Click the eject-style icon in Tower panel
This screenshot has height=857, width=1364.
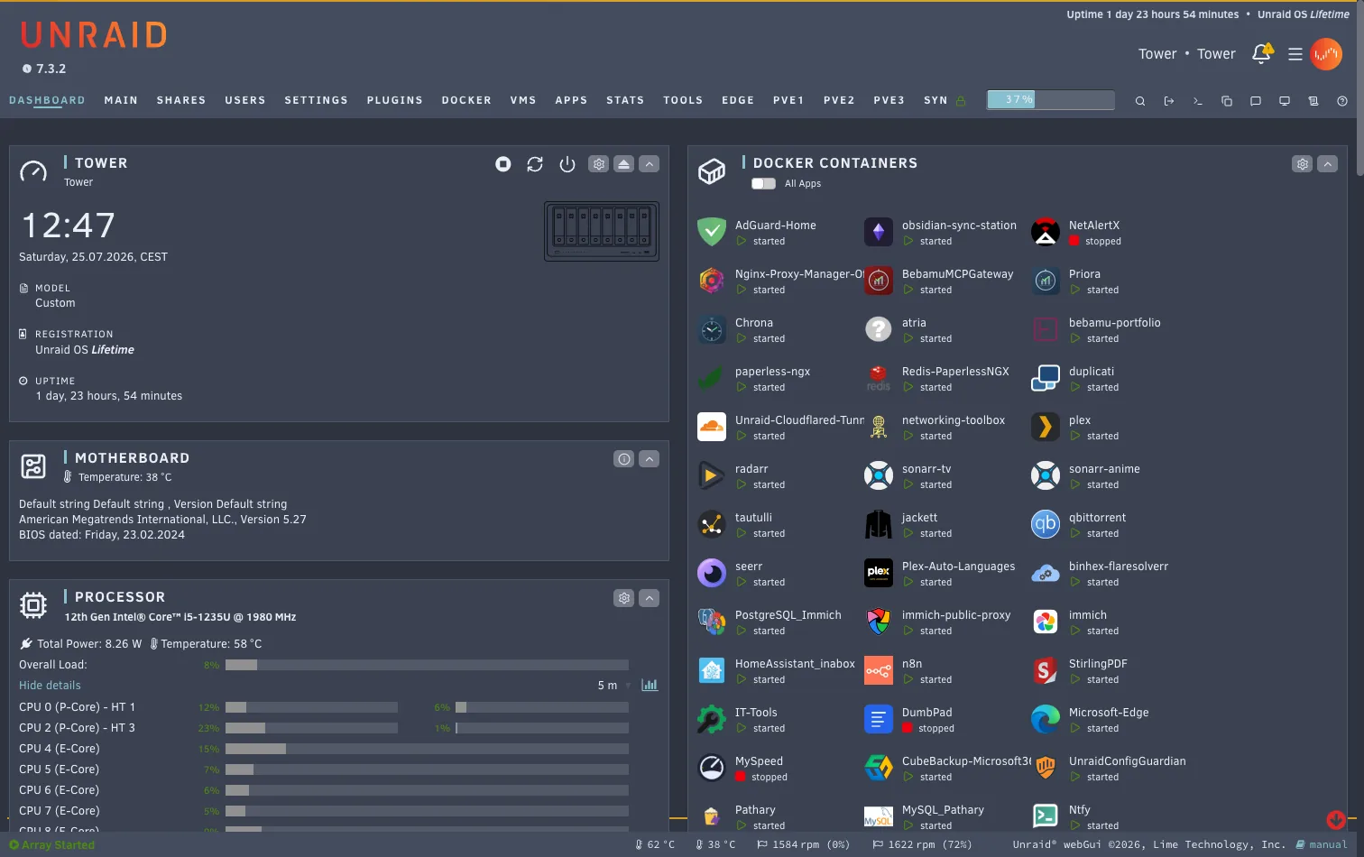623,164
